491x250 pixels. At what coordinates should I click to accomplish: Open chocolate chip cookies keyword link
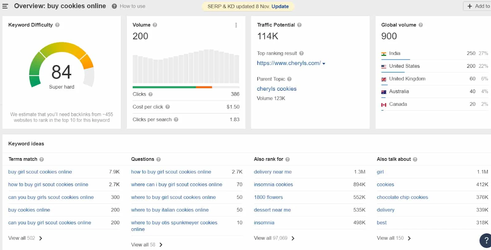[x=402, y=197]
